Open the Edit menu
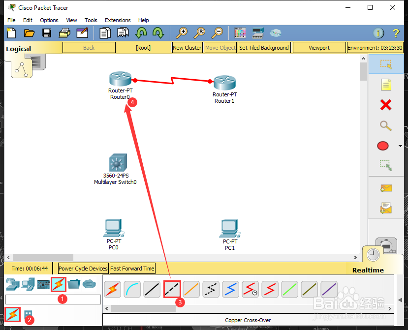The image size is (408, 330). (x=28, y=20)
